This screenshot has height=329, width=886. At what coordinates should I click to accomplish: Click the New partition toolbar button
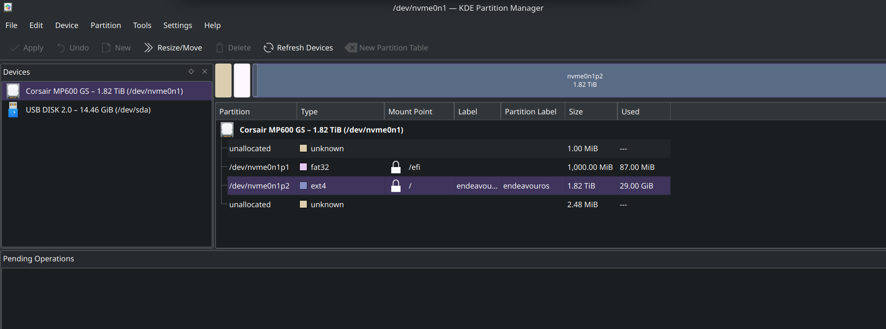(x=117, y=48)
